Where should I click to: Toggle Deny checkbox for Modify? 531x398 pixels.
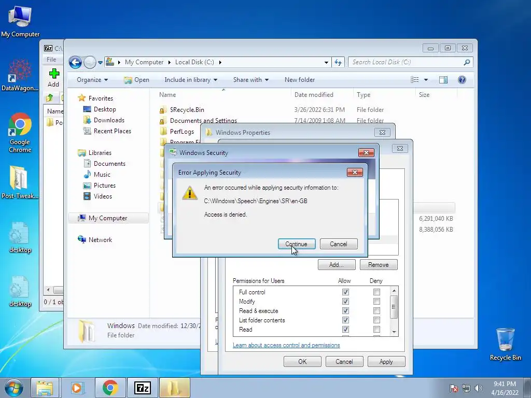(x=376, y=302)
